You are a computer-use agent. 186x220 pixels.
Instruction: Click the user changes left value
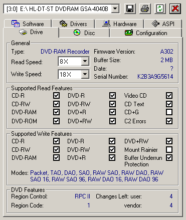(171, 196)
